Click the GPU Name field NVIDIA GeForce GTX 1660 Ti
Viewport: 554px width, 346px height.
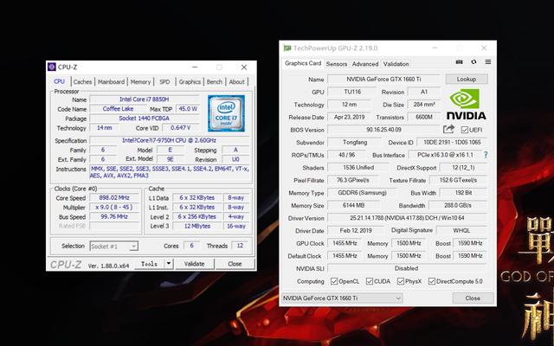click(x=383, y=79)
